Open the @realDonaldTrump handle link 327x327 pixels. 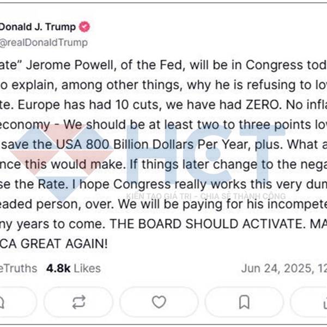click(x=44, y=43)
